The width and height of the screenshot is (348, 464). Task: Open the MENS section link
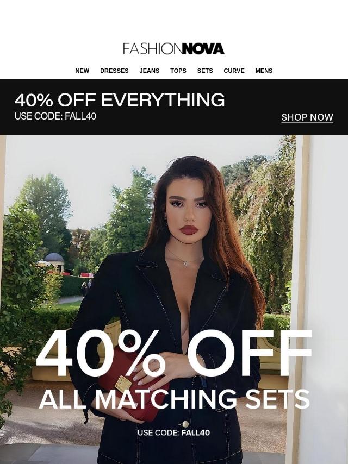coord(264,71)
